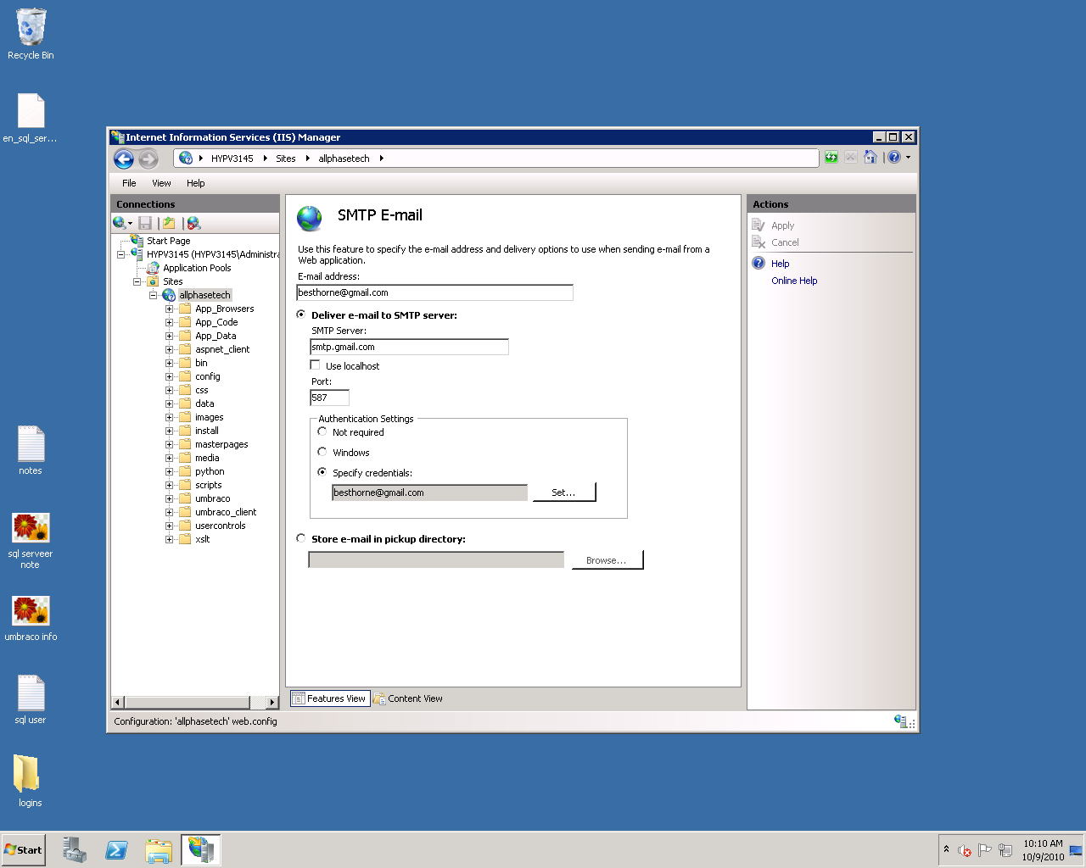This screenshot has height=868, width=1086.
Task: Expand the umbraco folder node
Action: 169,498
